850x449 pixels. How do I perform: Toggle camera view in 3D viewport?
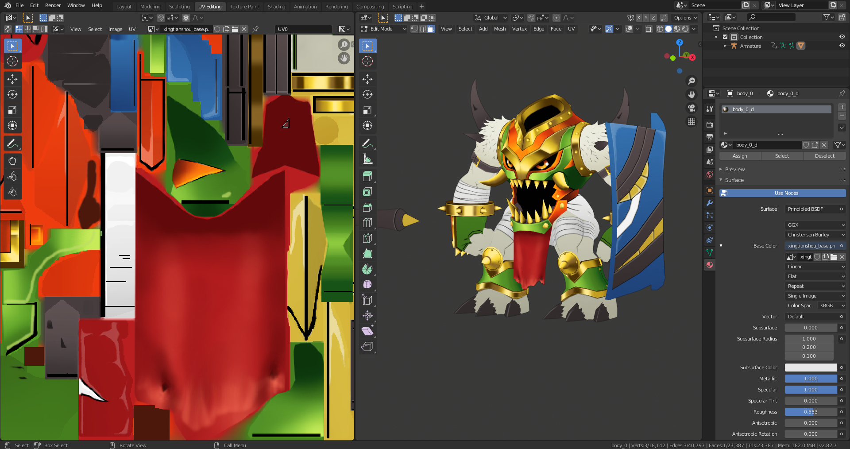[x=692, y=108]
